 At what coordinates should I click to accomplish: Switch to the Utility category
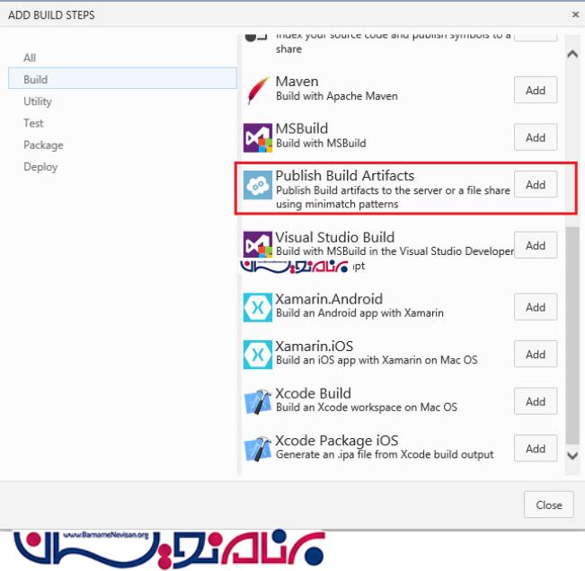click(x=38, y=101)
